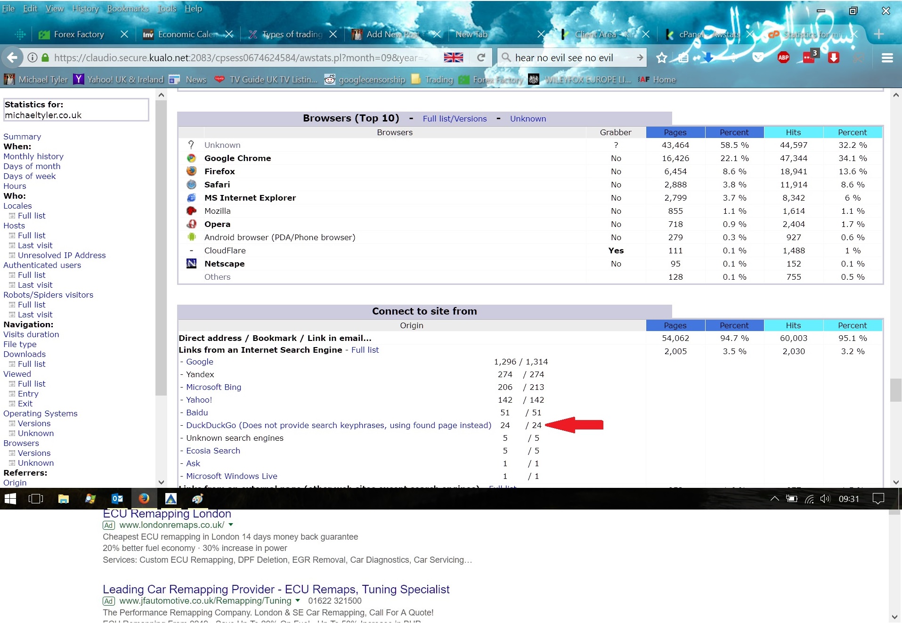
Task: Open Browsers Full list/Versions link
Action: [455, 119]
